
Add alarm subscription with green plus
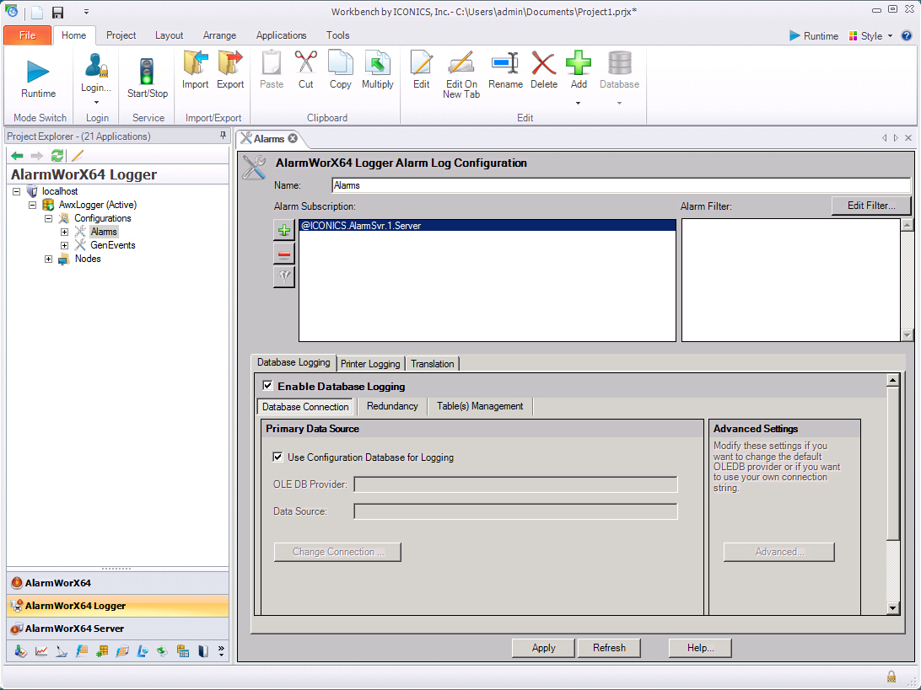coord(284,231)
